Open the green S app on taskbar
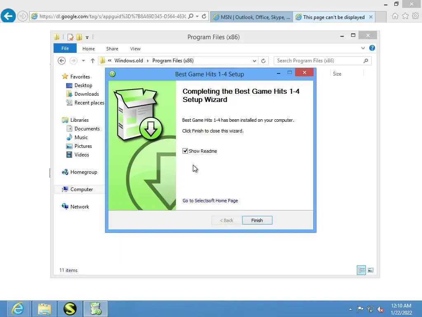Image resolution: width=422 pixels, height=317 pixels. click(70, 309)
